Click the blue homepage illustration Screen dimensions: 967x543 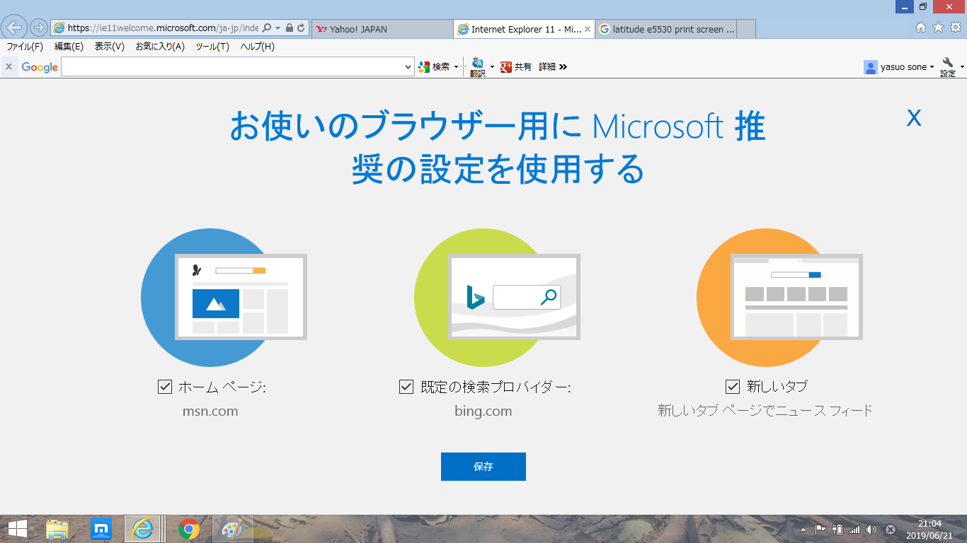point(224,297)
